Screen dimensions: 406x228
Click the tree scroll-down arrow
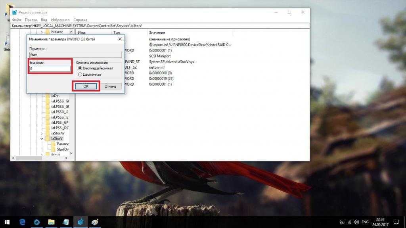coord(71,153)
